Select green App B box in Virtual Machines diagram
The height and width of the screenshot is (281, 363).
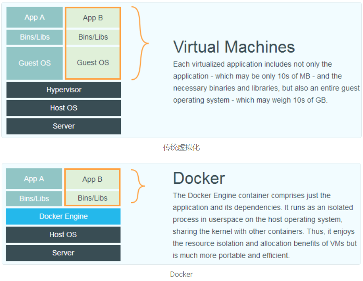point(93,18)
